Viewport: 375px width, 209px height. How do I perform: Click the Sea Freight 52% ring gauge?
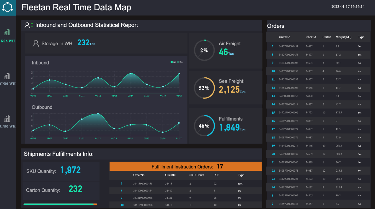click(204, 88)
